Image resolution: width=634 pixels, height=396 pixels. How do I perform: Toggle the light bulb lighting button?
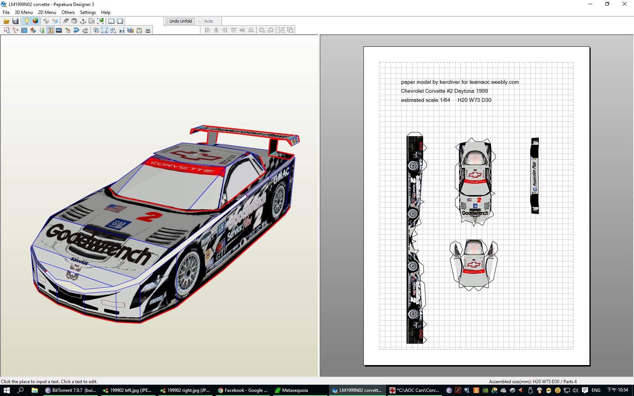[26, 21]
